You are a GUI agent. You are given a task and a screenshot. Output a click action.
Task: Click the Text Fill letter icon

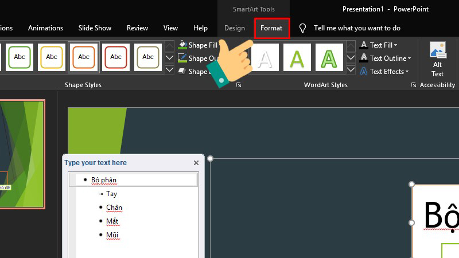(x=364, y=45)
